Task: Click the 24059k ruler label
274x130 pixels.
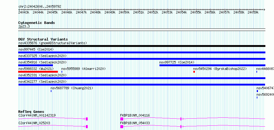Action: point(253,12)
